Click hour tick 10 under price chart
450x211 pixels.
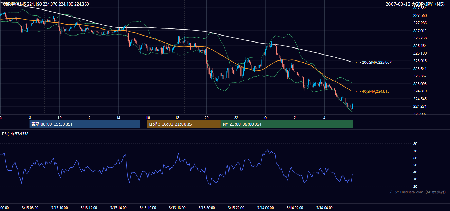pos(60,117)
